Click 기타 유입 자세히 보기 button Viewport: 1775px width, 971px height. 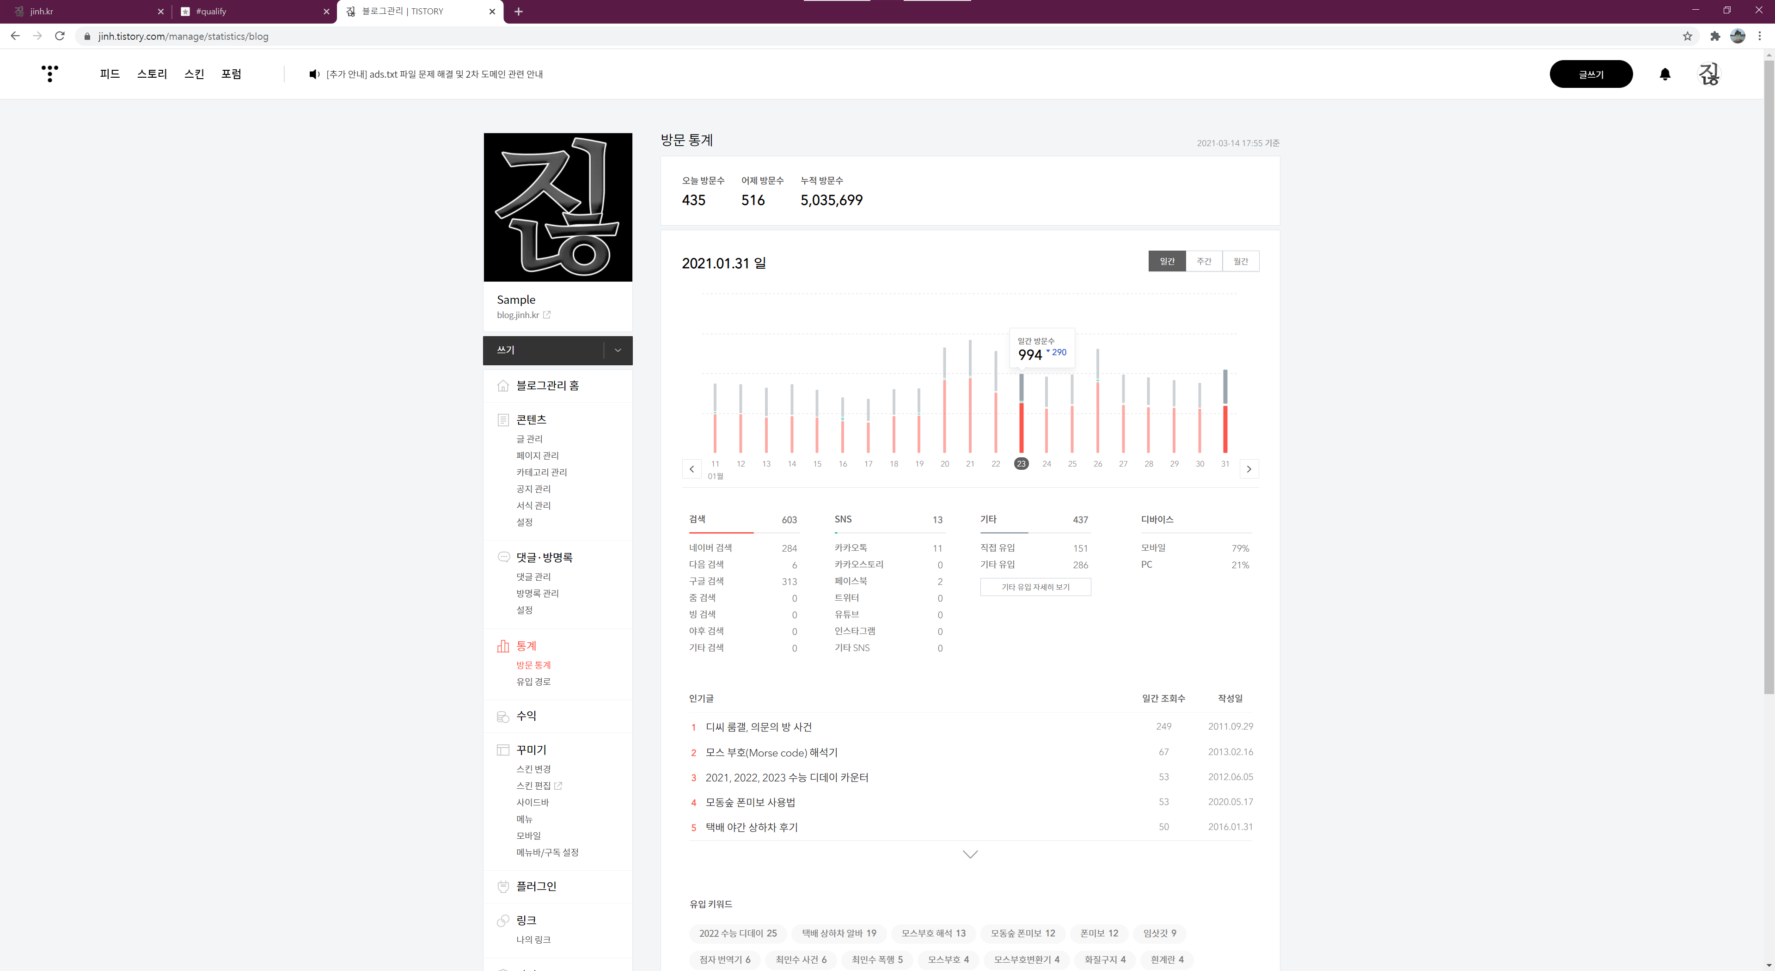pyautogui.click(x=1035, y=586)
